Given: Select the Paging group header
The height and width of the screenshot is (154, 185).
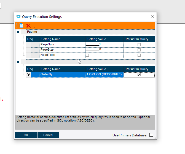Looking at the screenshot, I should (90, 32).
